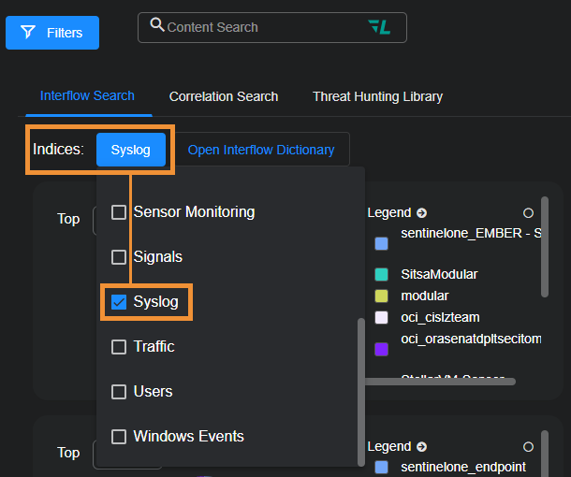Toggle the purple oci_orasenatdpltsecitom legend swatch
This screenshot has width=571, height=477.
point(381,349)
